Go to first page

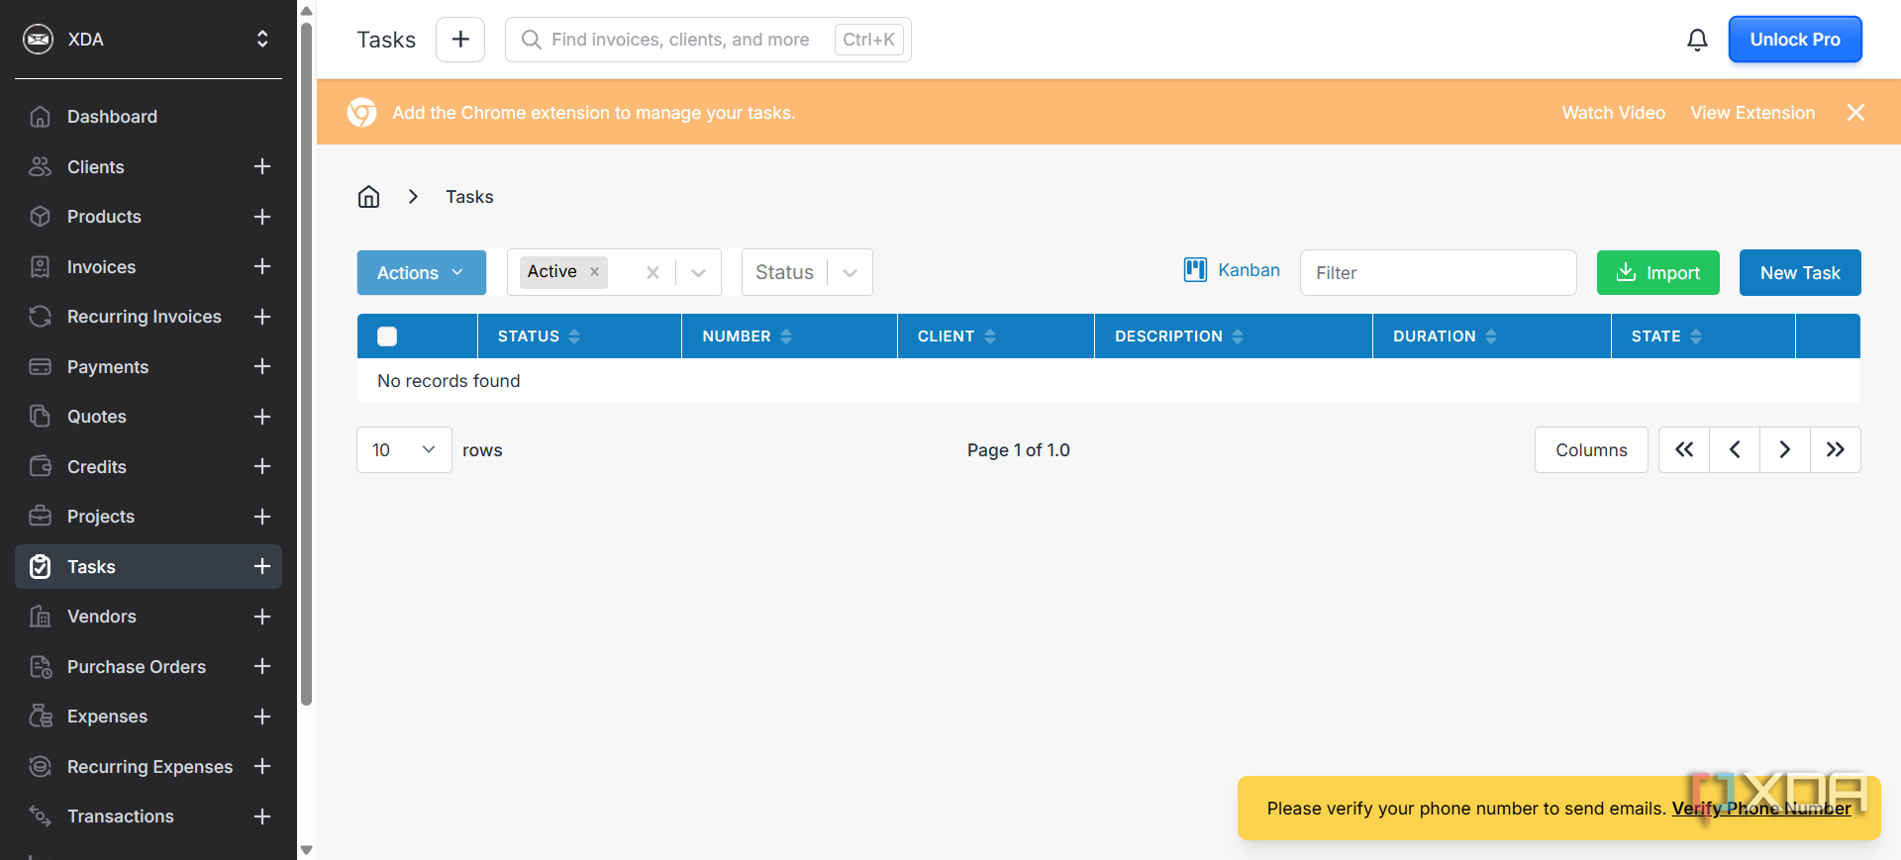coord(1684,450)
